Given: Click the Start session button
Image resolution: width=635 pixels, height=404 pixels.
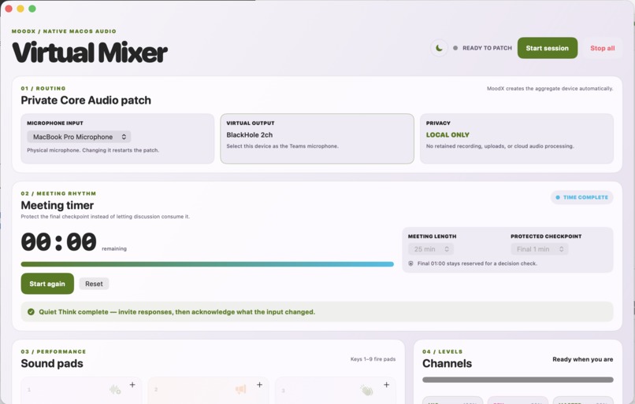Looking at the screenshot, I should pyautogui.click(x=547, y=48).
